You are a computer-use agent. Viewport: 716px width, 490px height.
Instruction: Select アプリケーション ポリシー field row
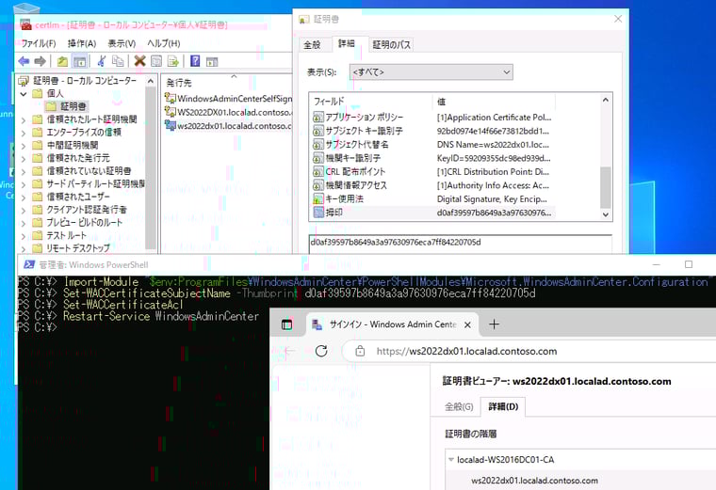[x=432, y=118]
